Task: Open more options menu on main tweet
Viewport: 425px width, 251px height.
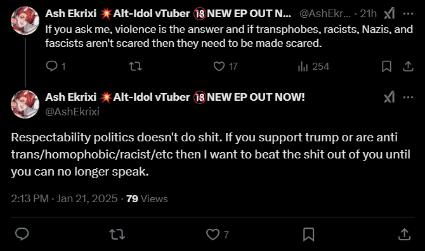Action: [408, 97]
